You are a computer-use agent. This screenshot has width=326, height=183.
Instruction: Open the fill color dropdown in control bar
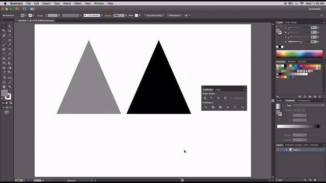(25, 15)
